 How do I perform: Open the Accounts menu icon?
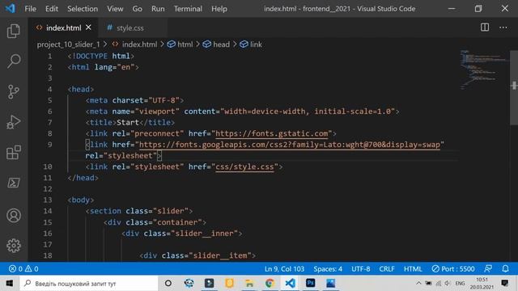pyautogui.click(x=14, y=216)
